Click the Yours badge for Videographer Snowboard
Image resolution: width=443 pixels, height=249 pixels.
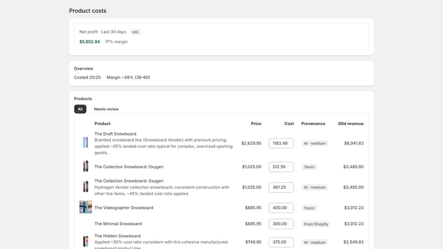309,208
